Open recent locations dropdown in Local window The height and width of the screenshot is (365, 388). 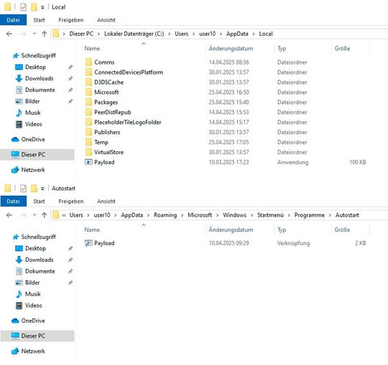[34, 34]
